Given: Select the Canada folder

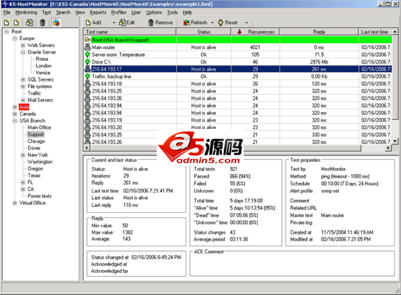Looking at the screenshot, I should pos(28,114).
